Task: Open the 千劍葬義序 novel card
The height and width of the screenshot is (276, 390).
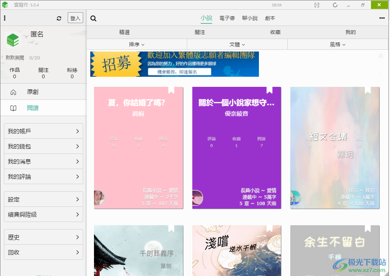Action: click(x=139, y=251)
